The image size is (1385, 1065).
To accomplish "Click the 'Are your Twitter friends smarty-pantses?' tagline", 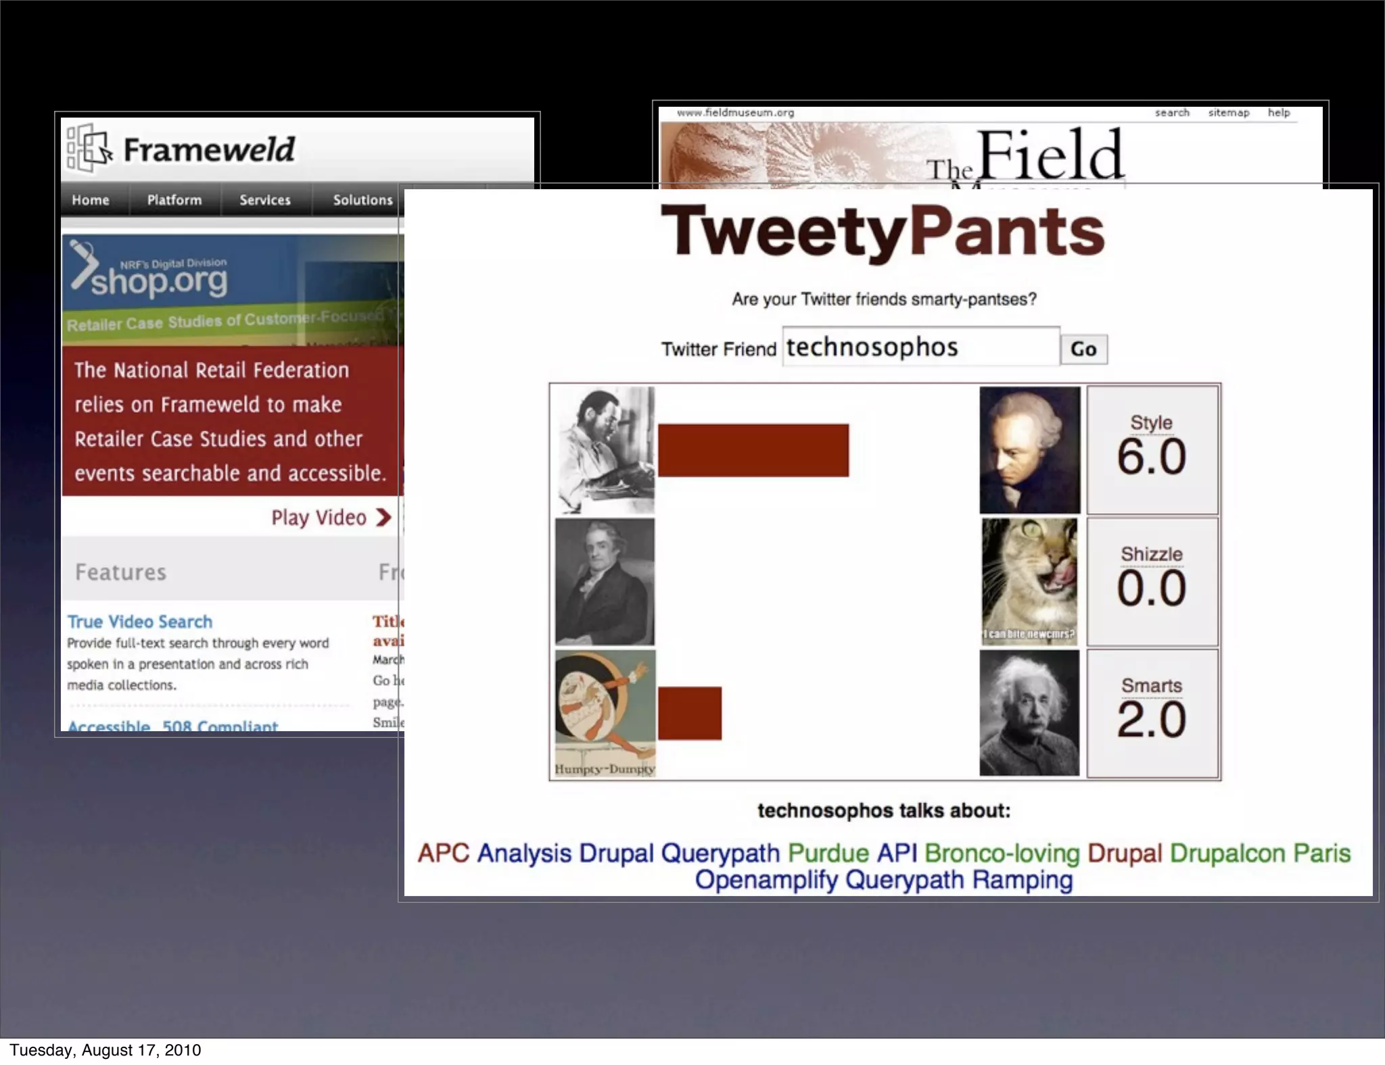I will pos(884,299).
